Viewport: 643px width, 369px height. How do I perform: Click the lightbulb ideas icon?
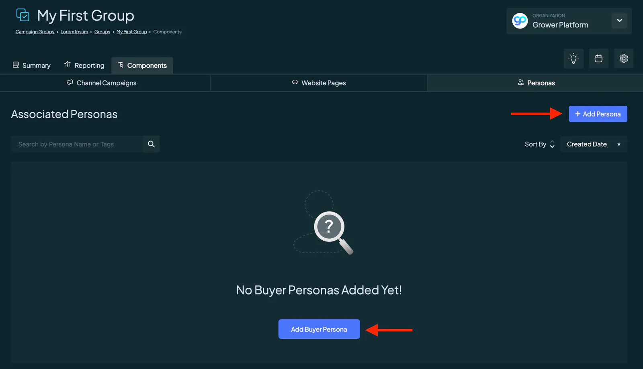(x=573, y=59)
